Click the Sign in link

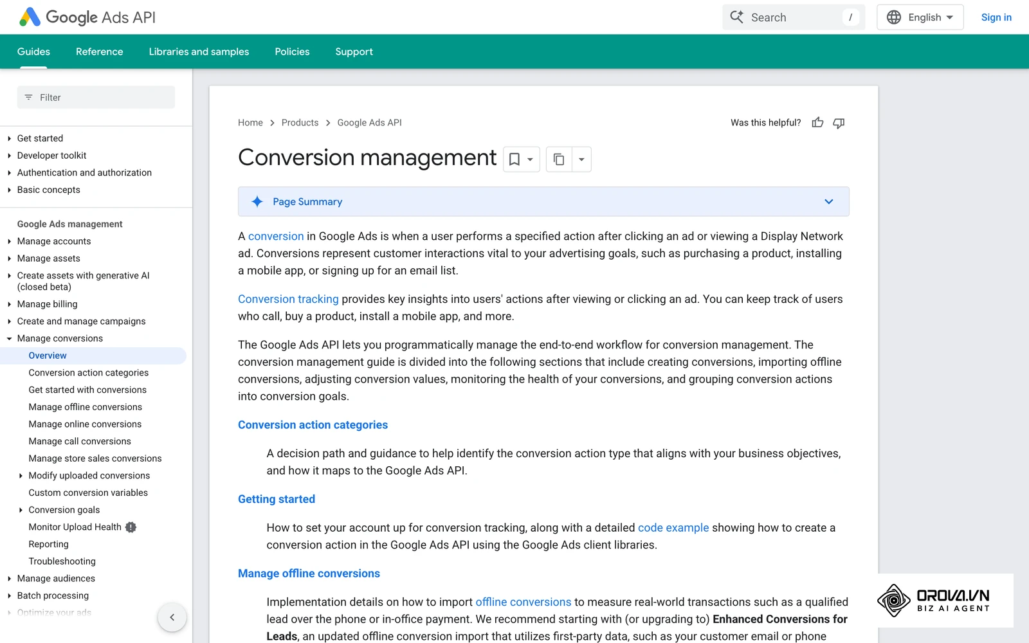[996, 17]
